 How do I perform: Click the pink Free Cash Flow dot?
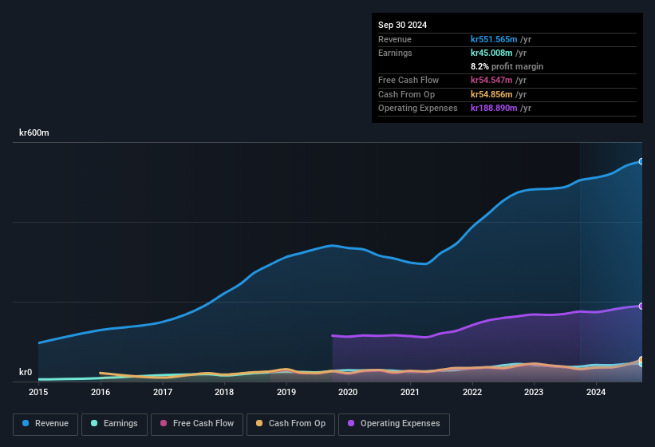164,423
